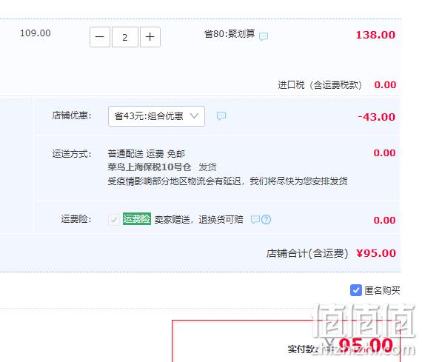
Task: Click comment icon beside store discount dropdown
Action: coord(221,116)
